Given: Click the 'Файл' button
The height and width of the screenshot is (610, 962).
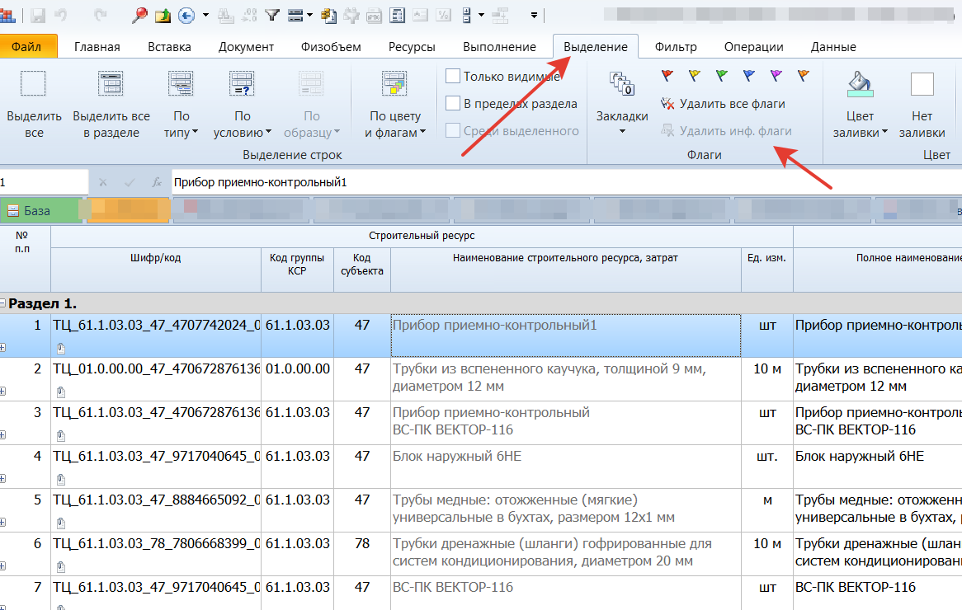Looking at the screenshot, I should 27,47.
